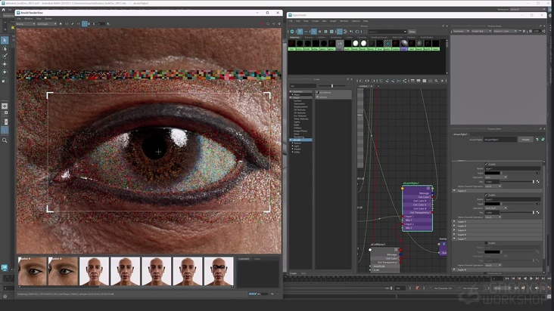This screenshot has width=554, height=311.
Task: Select the masked face snapshot thumbnail in RenderView
Action: point(219,271)
